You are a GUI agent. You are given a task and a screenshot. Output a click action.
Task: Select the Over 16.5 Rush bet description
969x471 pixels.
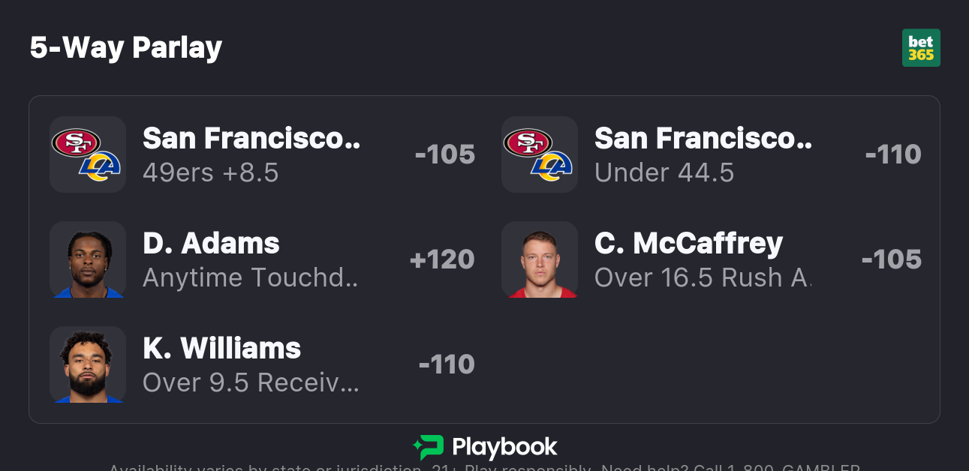703,278
